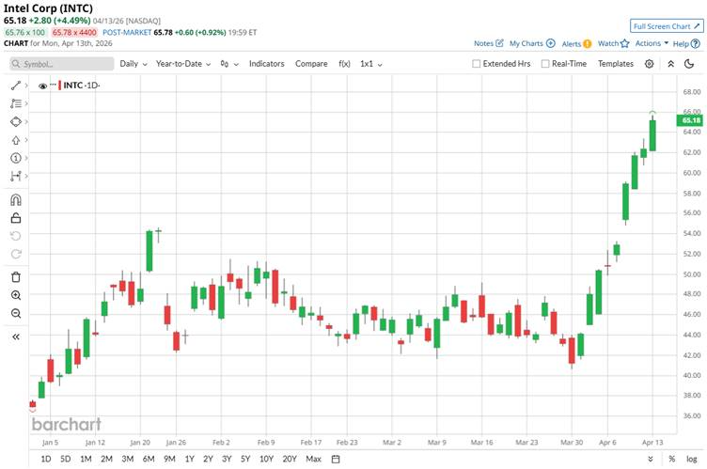
Task: Zoom in with the magnifier plus
Action: click(16, 295)
